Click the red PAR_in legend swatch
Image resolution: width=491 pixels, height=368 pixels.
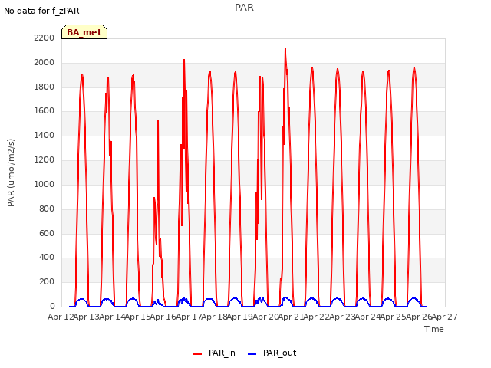pyautogui.click(x=198, y=354)
